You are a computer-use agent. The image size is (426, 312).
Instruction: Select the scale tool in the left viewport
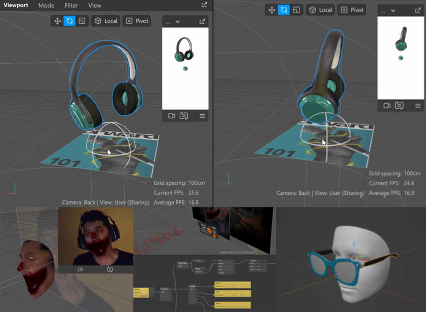pos(82,21)
